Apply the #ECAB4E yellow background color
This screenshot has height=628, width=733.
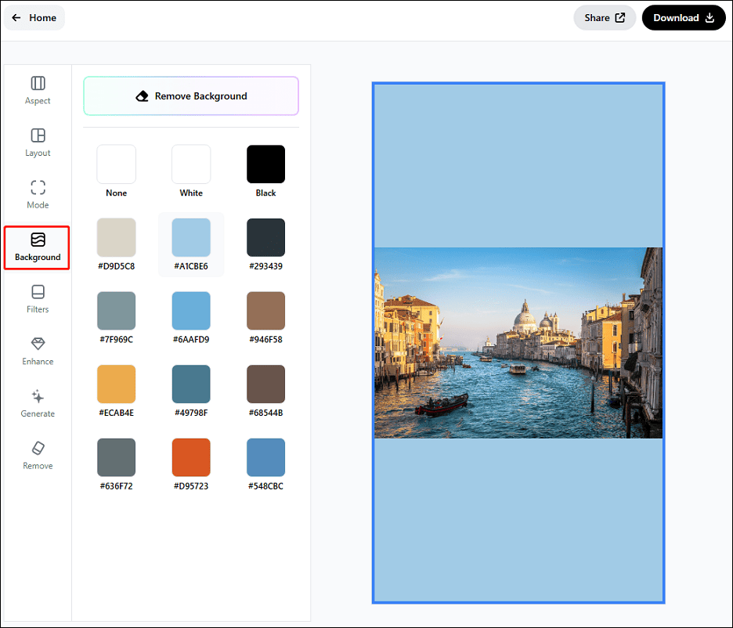pyautogui.click(x=116, y=384)
